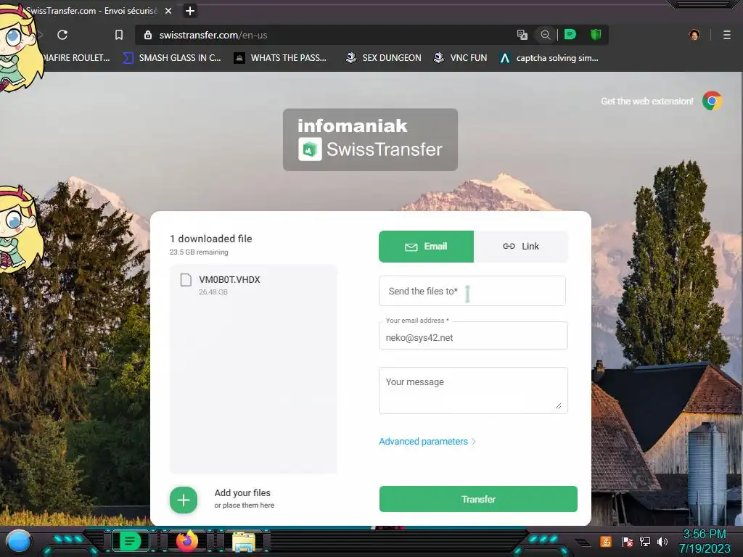Screen dimensions: 743x557
Task: Open the Action Center flag tray icon
Action: coord(628,541)
